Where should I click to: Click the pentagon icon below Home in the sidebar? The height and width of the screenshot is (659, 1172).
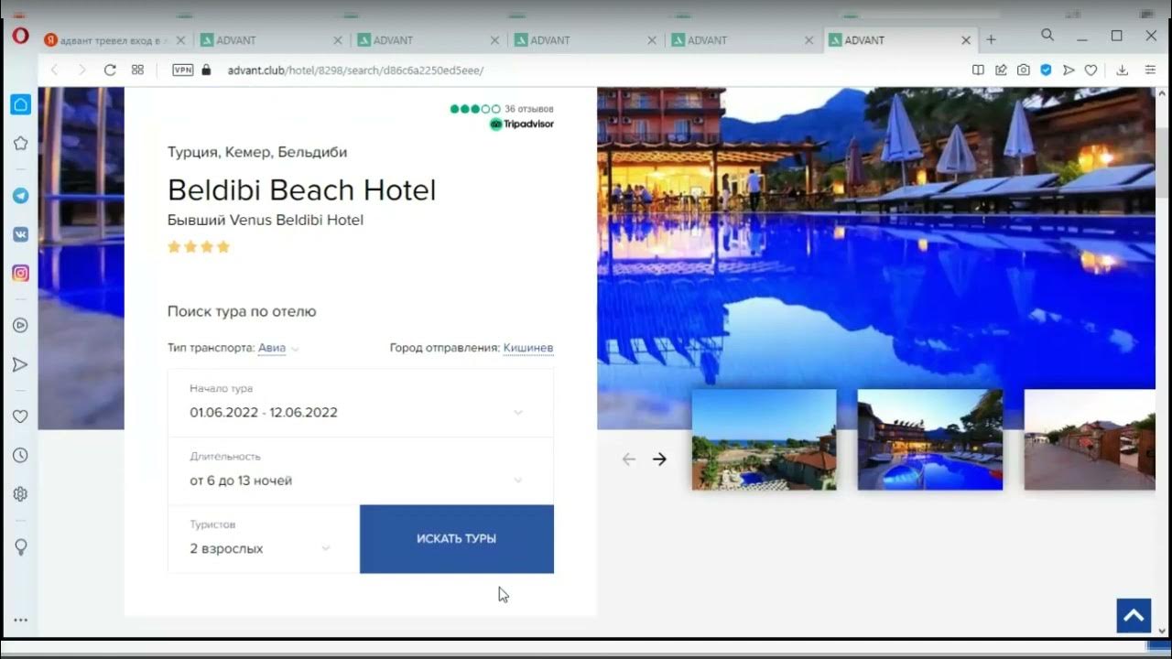coord(20,144)
